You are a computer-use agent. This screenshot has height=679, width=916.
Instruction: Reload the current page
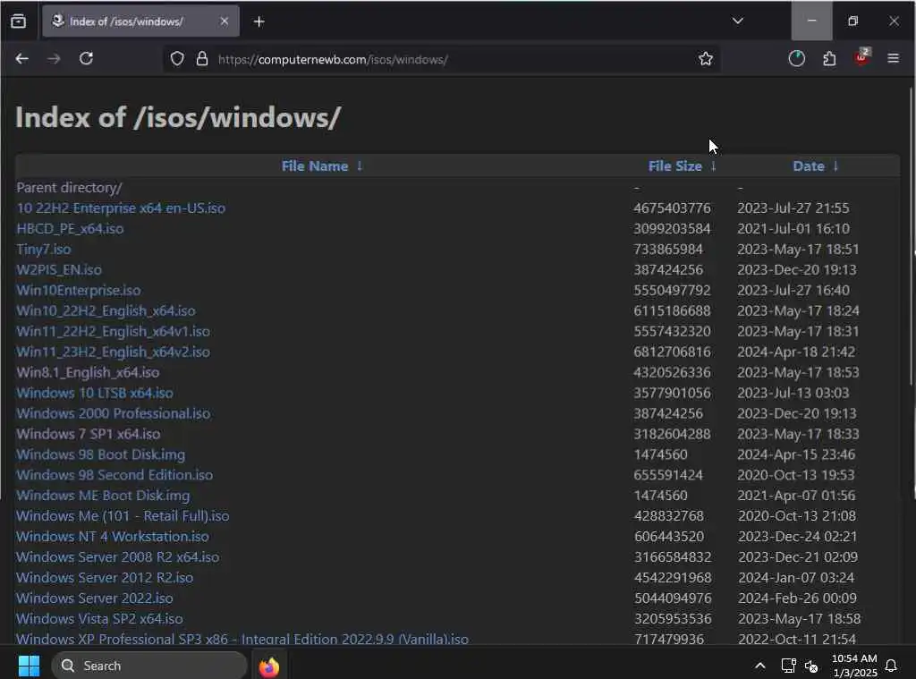pos(87,58)
